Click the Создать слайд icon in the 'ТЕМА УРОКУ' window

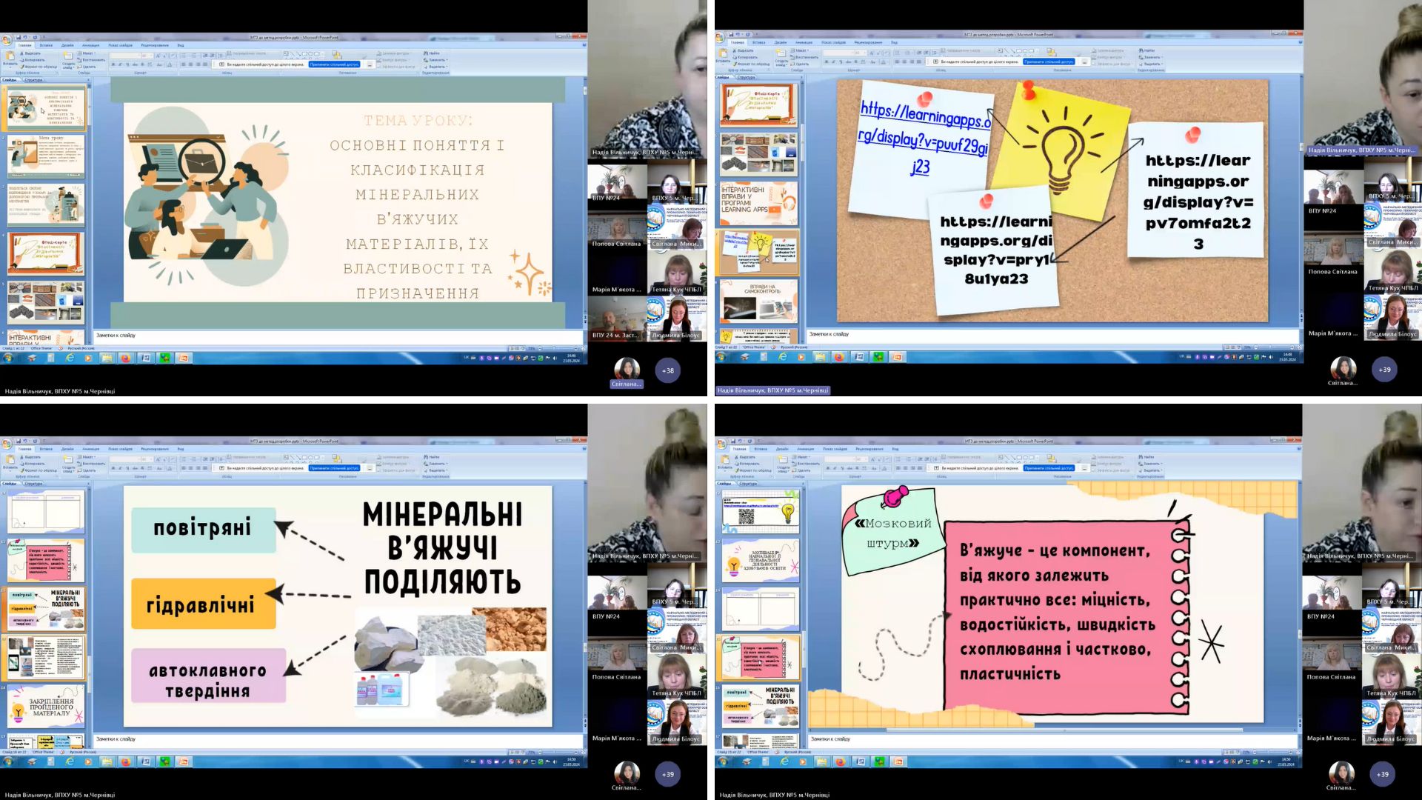(68, 56)
